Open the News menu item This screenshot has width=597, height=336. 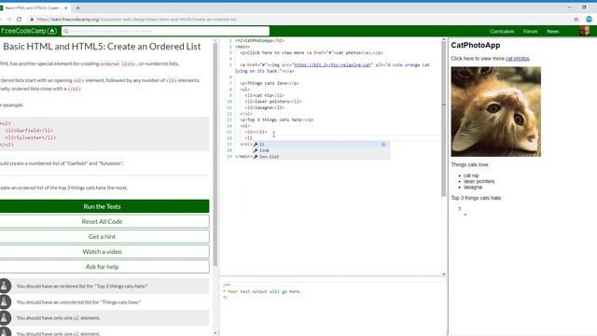pos(553,31)
